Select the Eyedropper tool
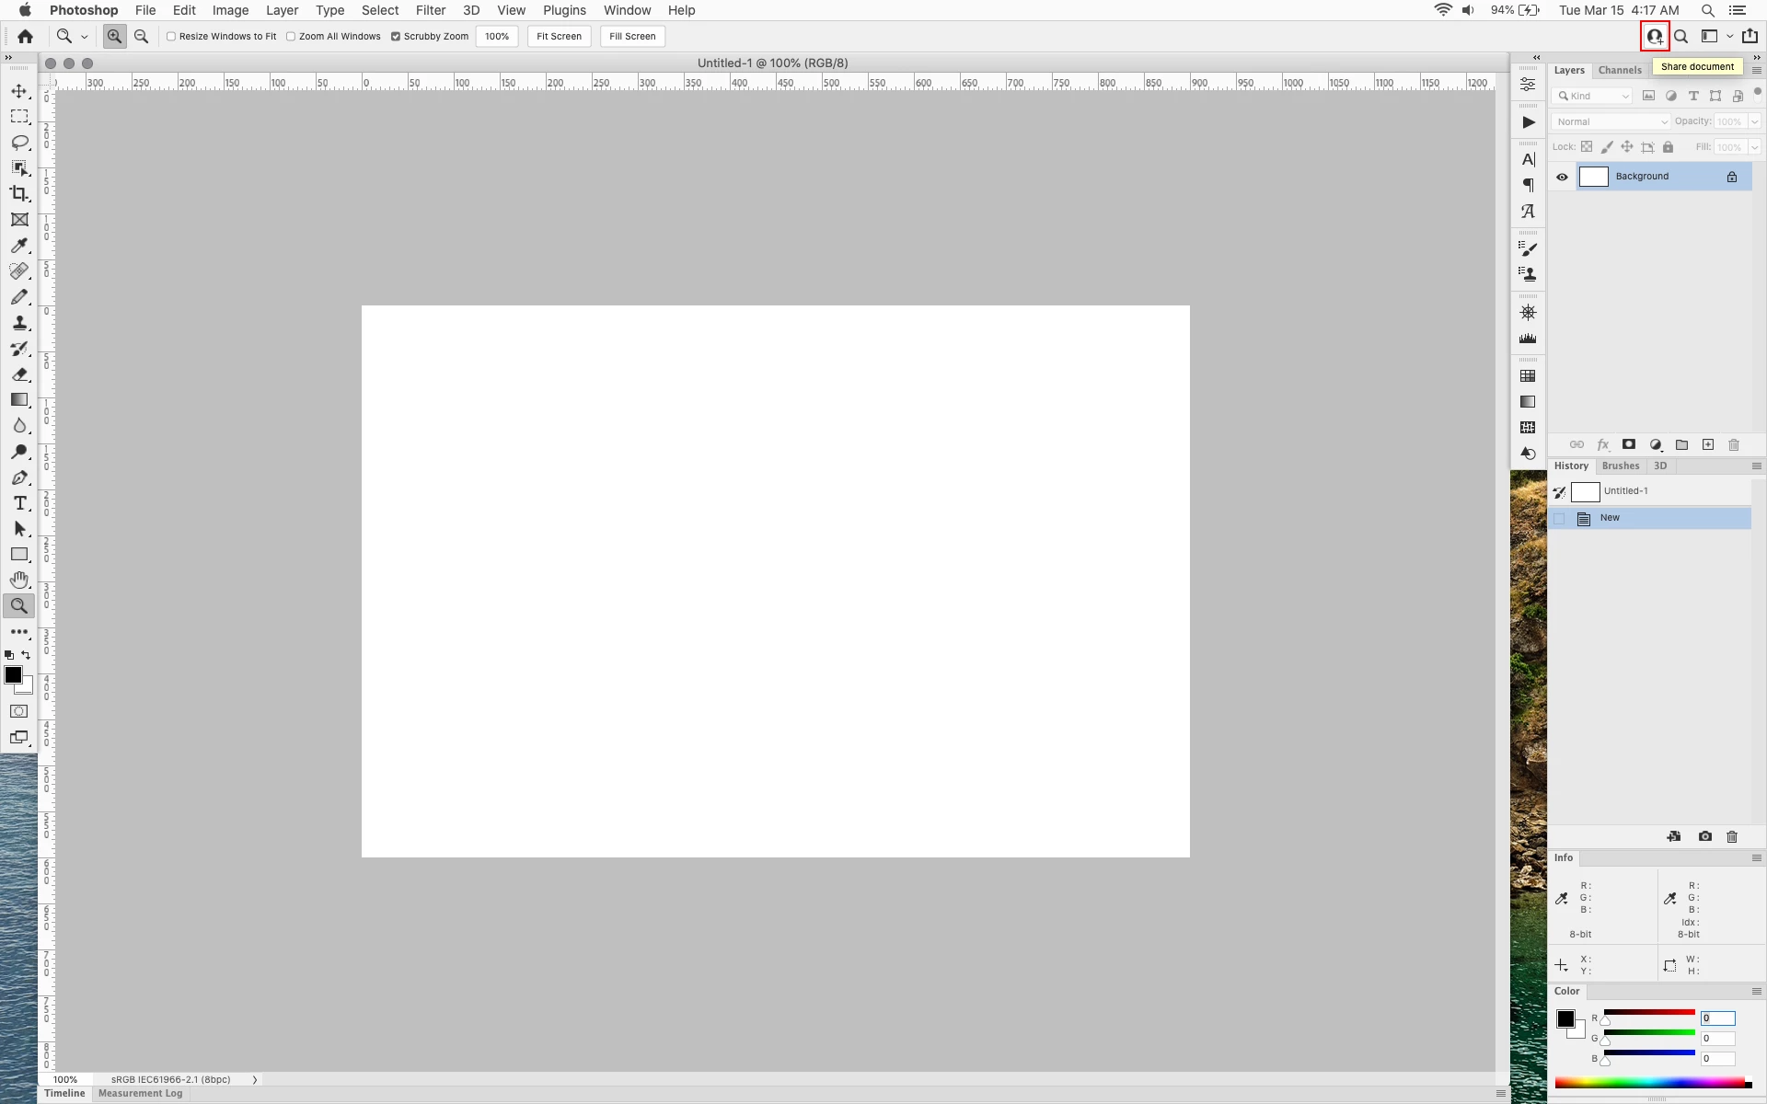The width and height of the screenshot is (1767, 1104). coord(19,246)
